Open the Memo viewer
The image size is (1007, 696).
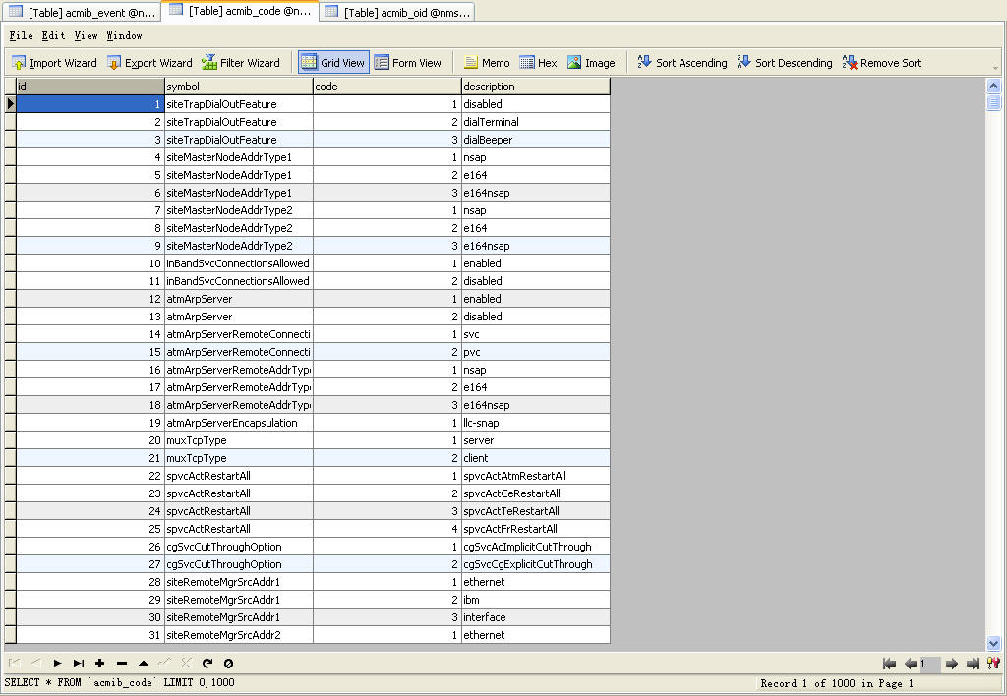(487, 63)
